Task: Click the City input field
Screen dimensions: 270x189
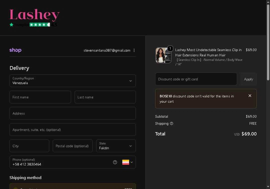Action: (x=29, y=146)
